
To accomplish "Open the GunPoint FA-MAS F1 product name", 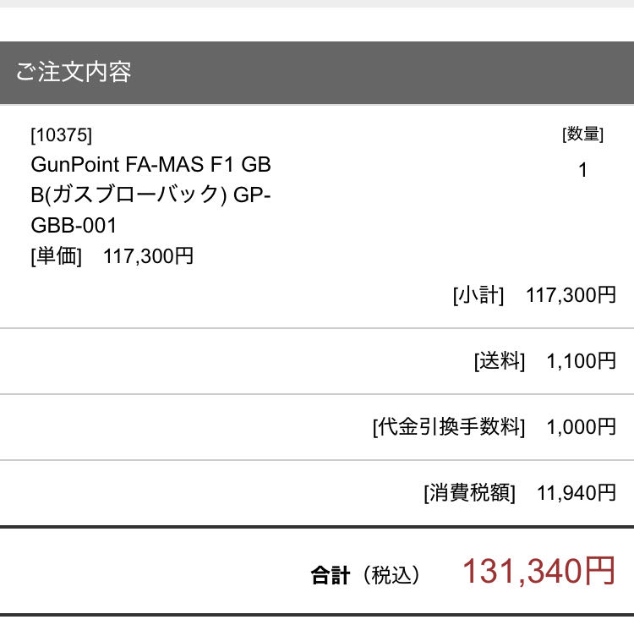I will tap(150, 164).
